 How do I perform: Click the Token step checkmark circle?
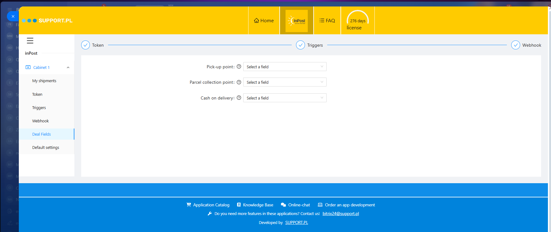[x=86, y=45]
